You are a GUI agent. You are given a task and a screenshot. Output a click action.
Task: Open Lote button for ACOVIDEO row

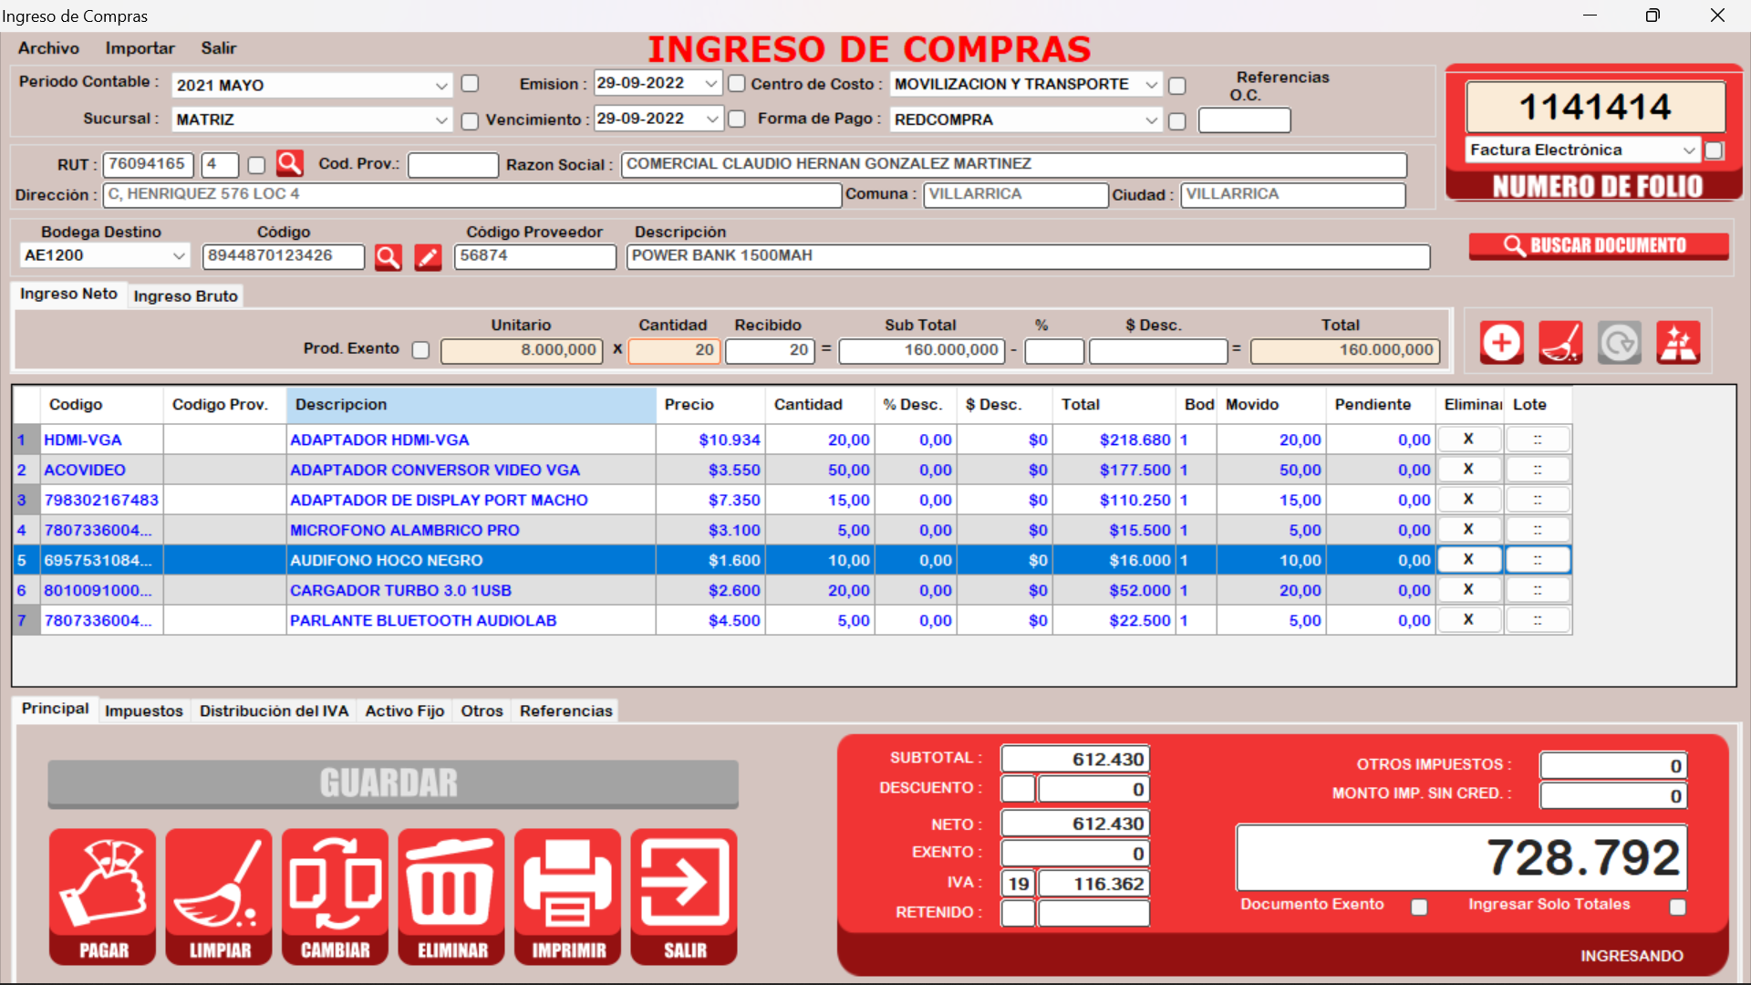point(1538,470)
